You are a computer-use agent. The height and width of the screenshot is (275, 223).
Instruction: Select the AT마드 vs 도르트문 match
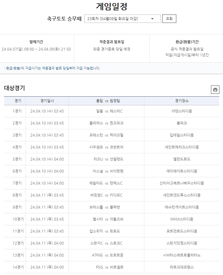point(106,255)
